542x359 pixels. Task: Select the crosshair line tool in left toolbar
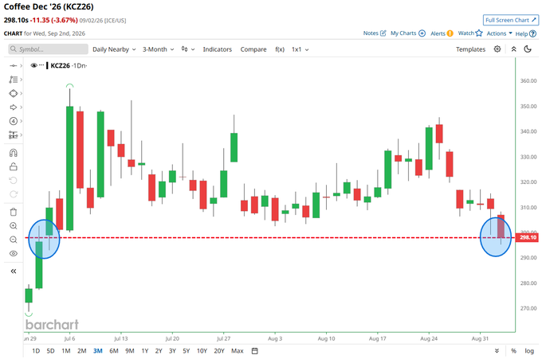pyautogui.click(x=13, y=65)
